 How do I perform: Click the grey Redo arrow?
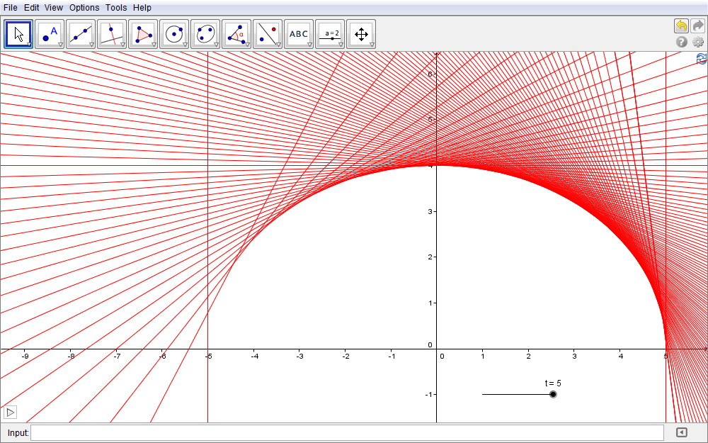(698, 26)
